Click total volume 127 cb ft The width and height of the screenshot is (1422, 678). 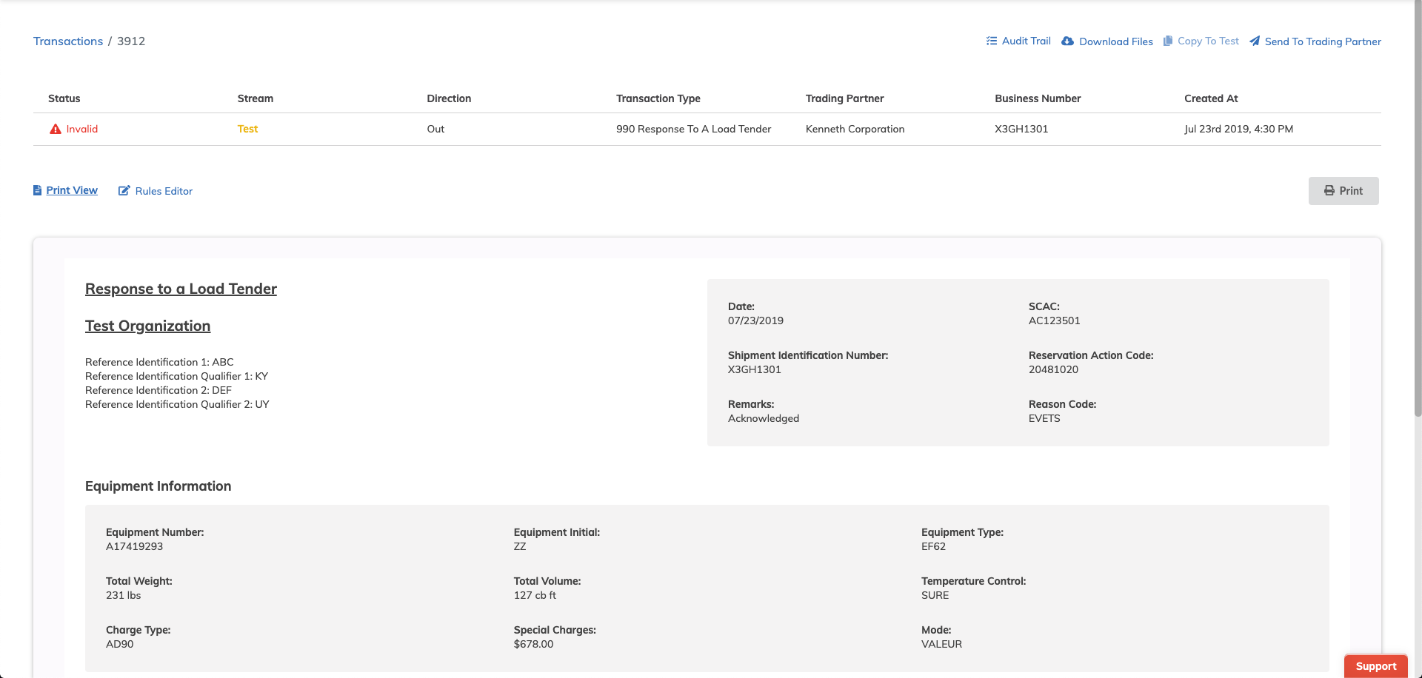[x=535, y=595]
